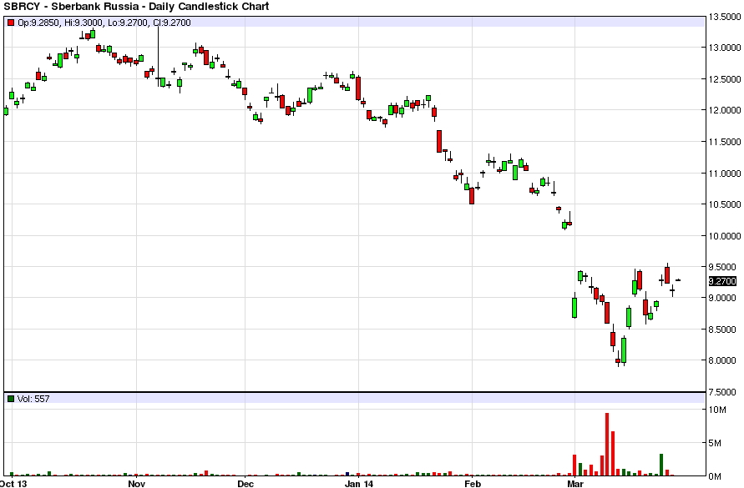Click the 12.5000 price axis label

[x=724, y=79]
